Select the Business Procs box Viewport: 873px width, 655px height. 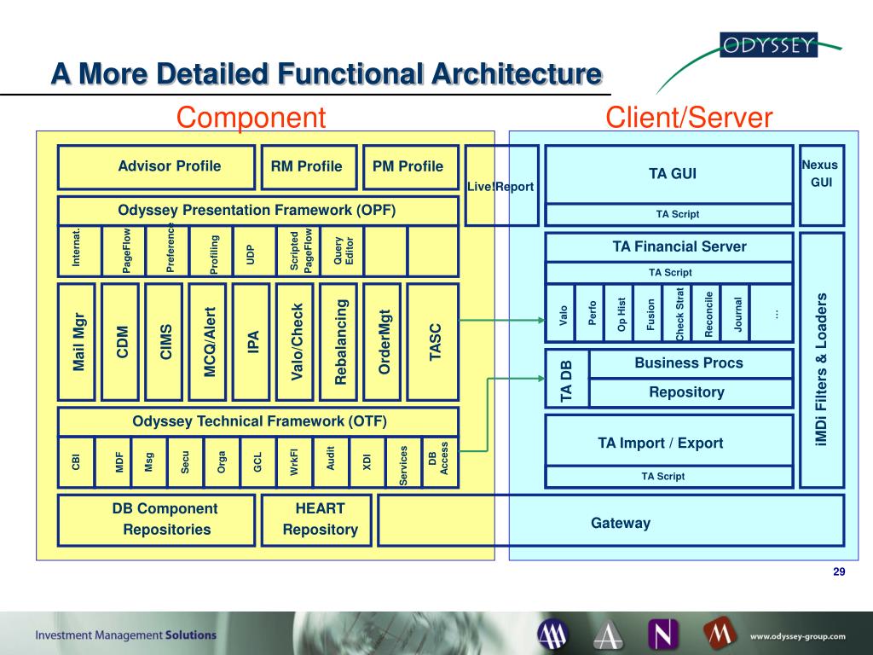(691, 363)
